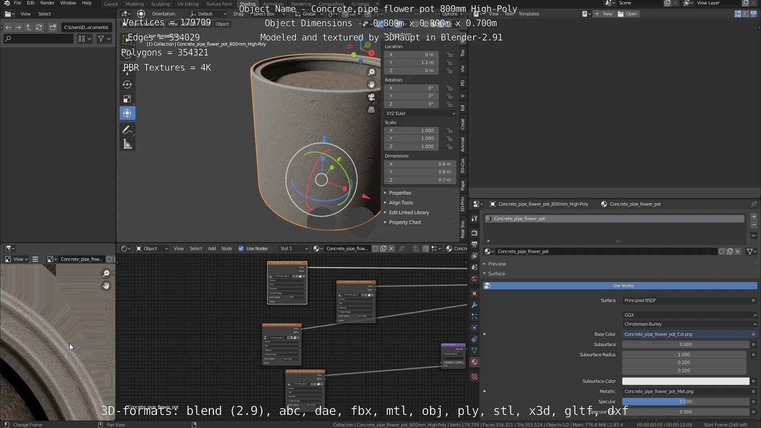Open the Active Tool properties tab
761x428 pixels.
pos(474,218)
